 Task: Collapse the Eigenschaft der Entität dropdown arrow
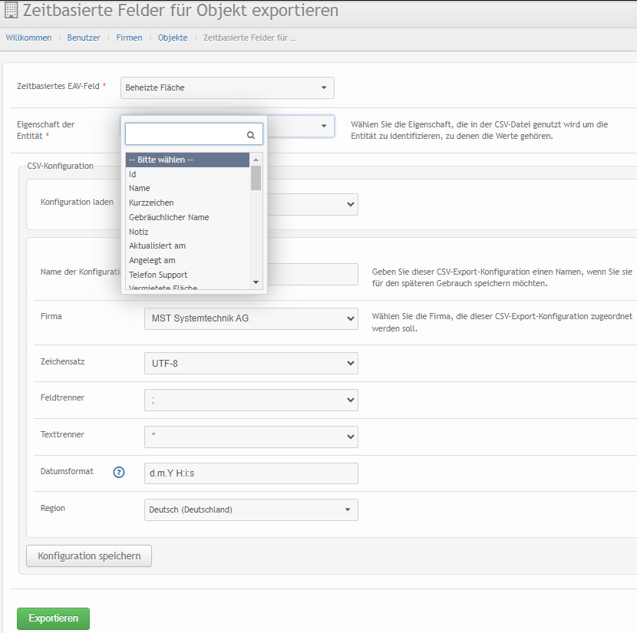click(324, 126)
